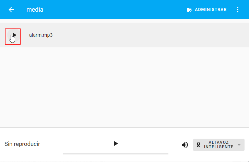Mute audio using the volume speaker icon

(185, 145)
